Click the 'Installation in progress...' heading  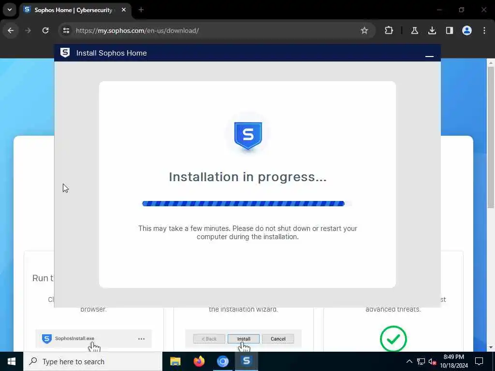[247, 177]
